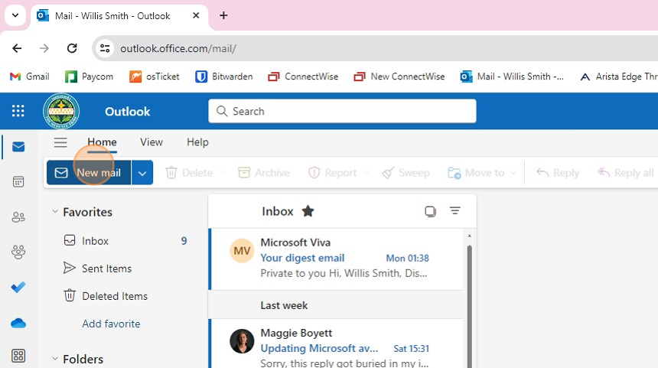The height and width of the screenshot is (368, 658).
Task: Click the Outlook title text
Action: [128, 112]
